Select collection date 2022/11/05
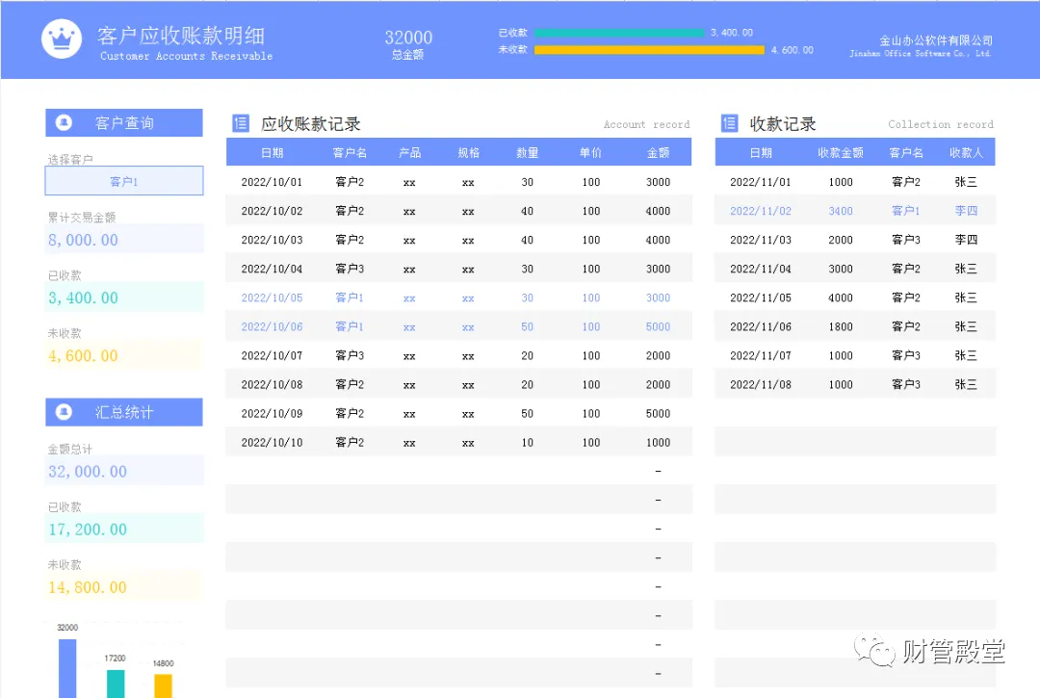1040x698 pixels. point(761,297)
